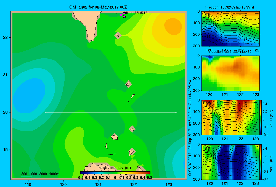Click the 'height anomaly (m)' colorbar label
The width and height of the screenshot is (276, 187).
[115, 168]
